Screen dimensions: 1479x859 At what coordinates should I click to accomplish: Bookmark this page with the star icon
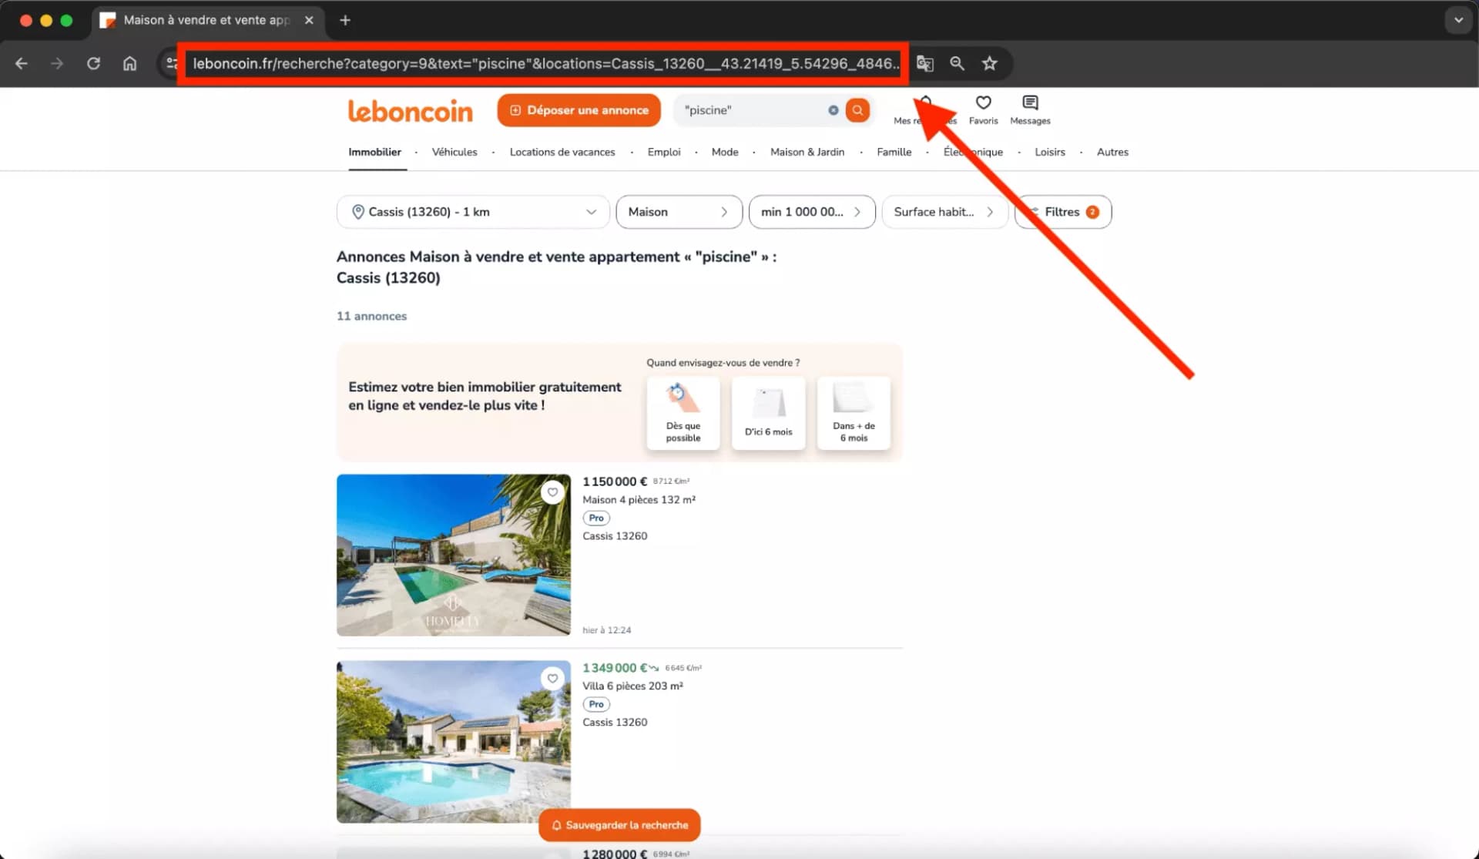tap(990, 64)
